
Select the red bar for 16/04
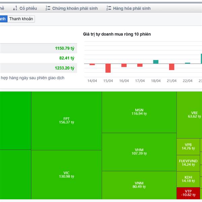[x=124, y=65]
